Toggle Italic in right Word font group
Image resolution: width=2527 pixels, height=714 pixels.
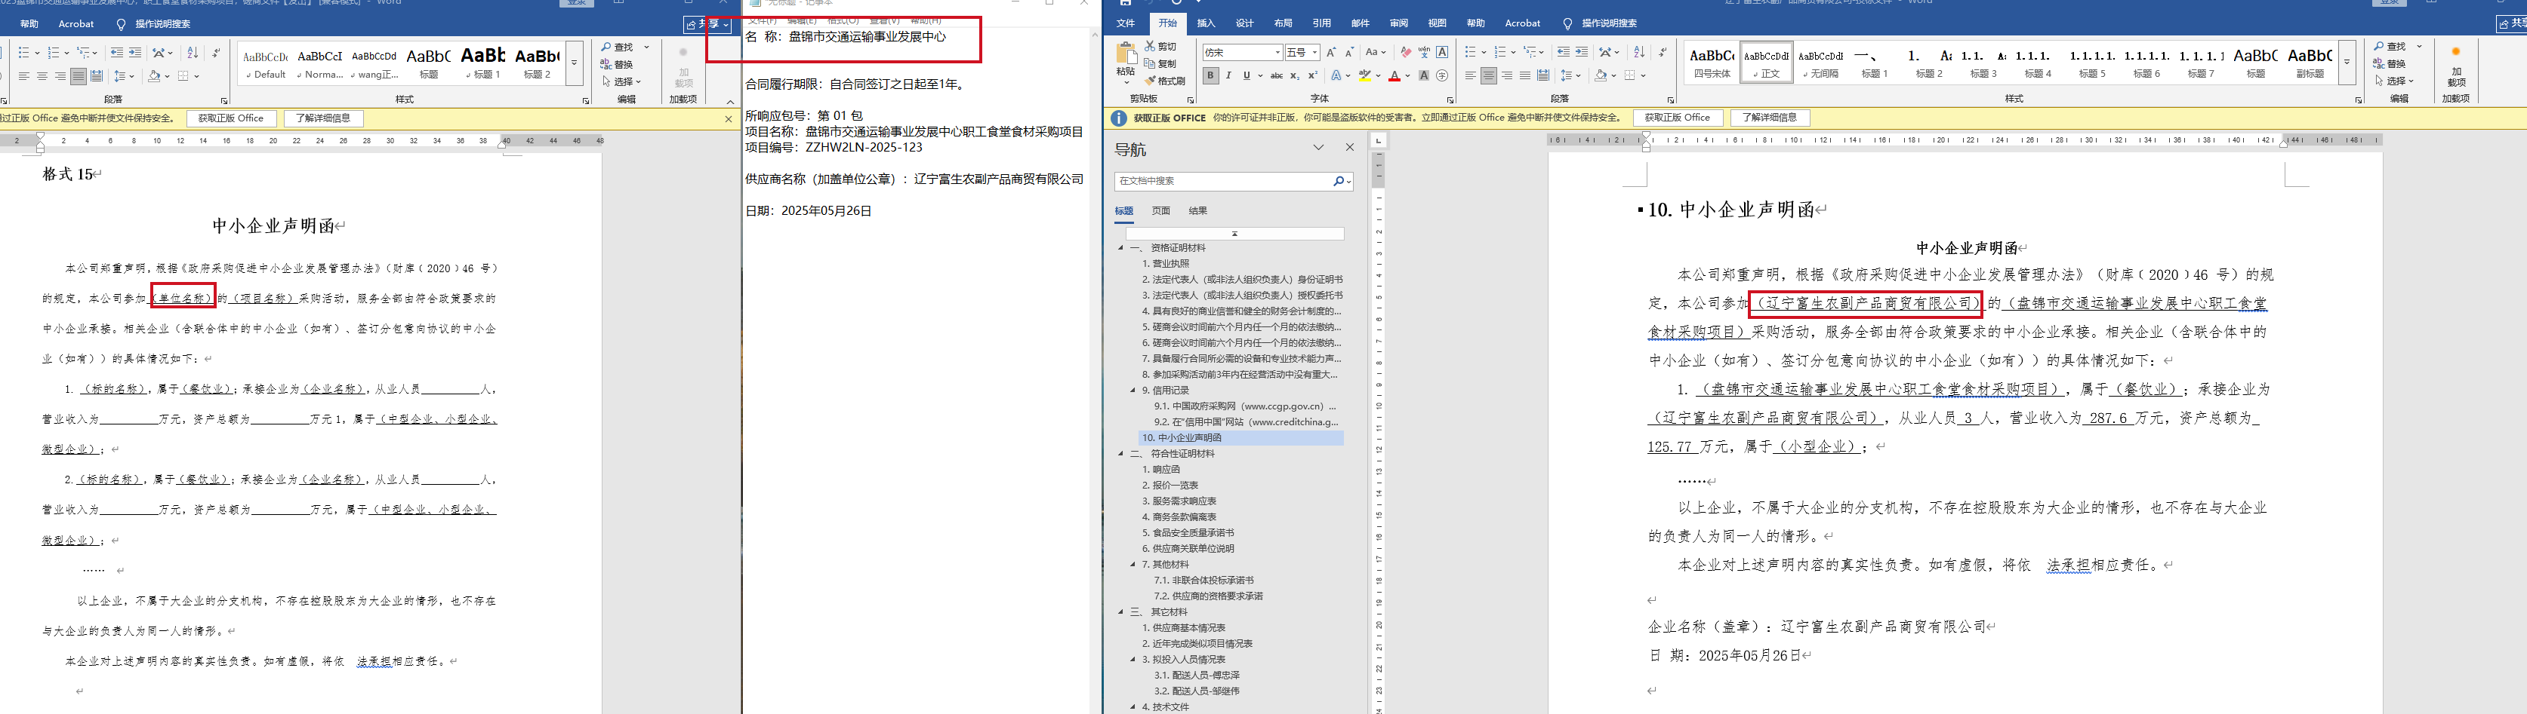click(x=1228, y=75)
